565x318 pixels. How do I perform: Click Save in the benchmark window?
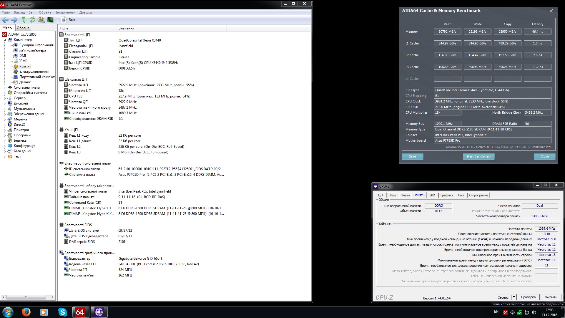click(412, 156)
